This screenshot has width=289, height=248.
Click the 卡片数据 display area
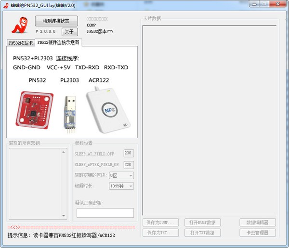tap(210, 120)
